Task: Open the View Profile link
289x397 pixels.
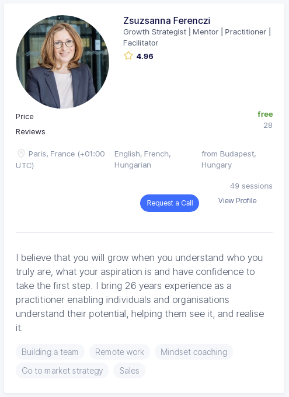Action: coord(237,200)
